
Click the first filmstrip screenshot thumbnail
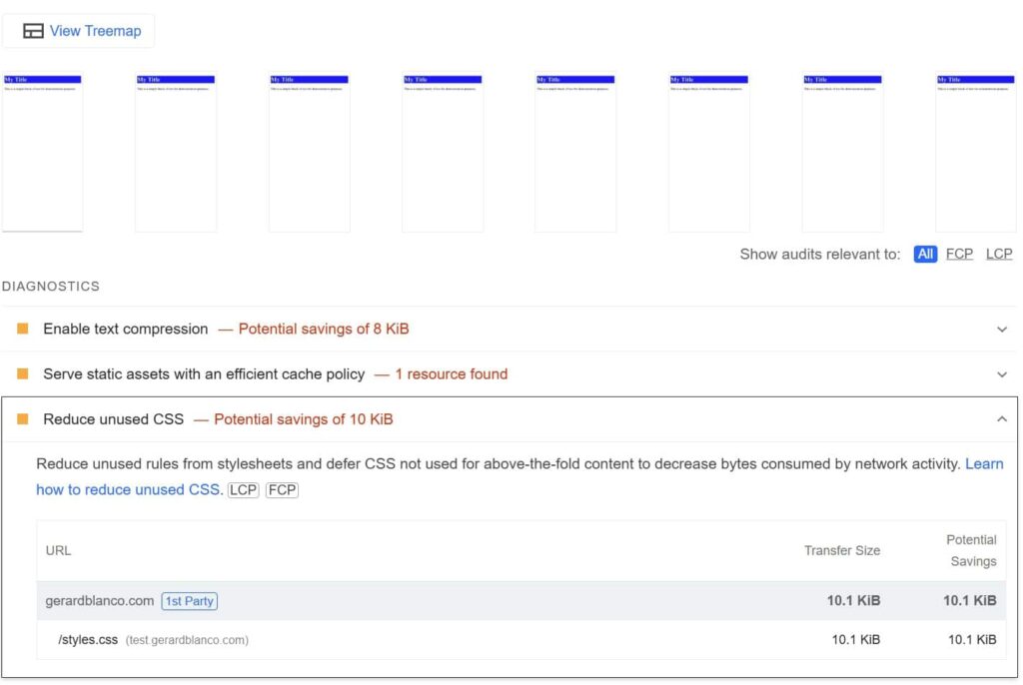(x=42, y=152)
